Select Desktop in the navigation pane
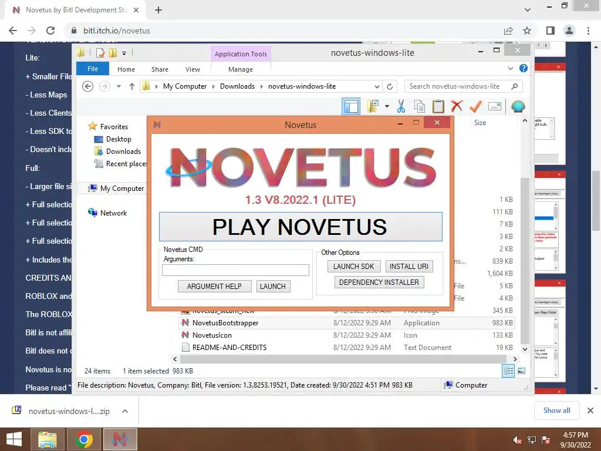This screenshot has height=451, width=601. click(x=119, y=139)
